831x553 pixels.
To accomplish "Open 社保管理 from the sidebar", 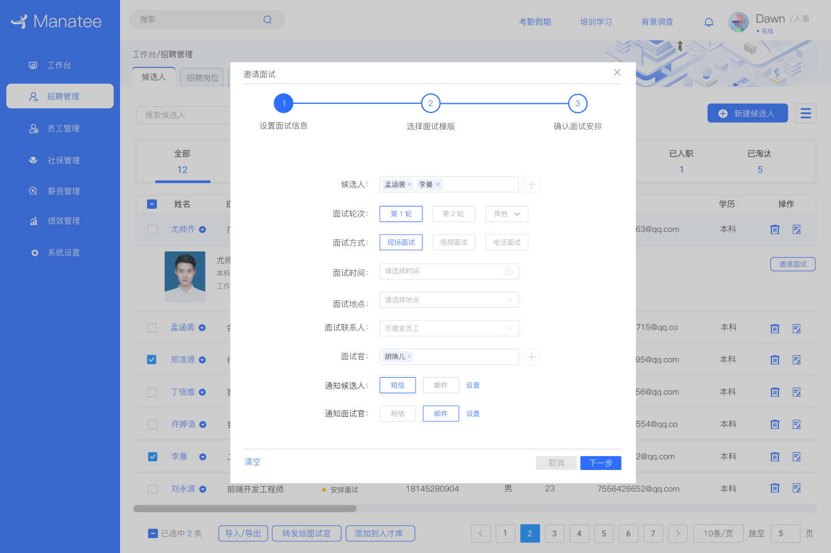I will point(33,160).
